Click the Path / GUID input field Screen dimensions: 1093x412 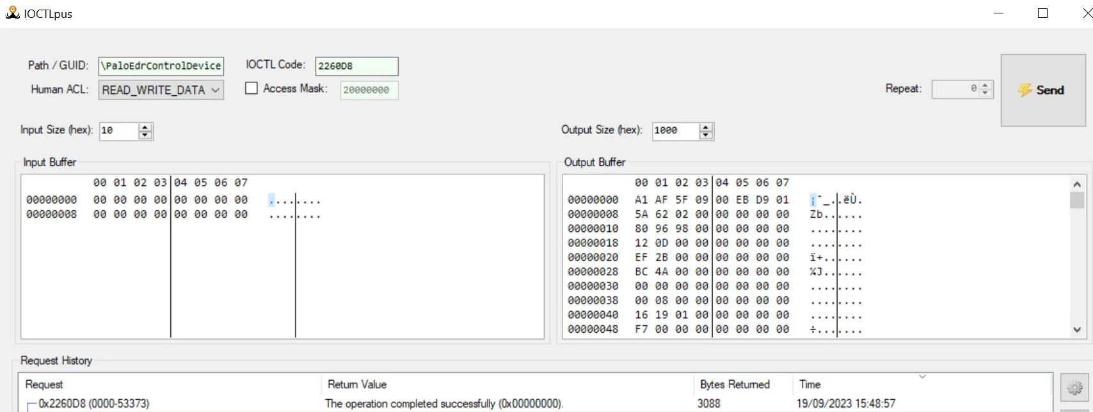point(161,66)
